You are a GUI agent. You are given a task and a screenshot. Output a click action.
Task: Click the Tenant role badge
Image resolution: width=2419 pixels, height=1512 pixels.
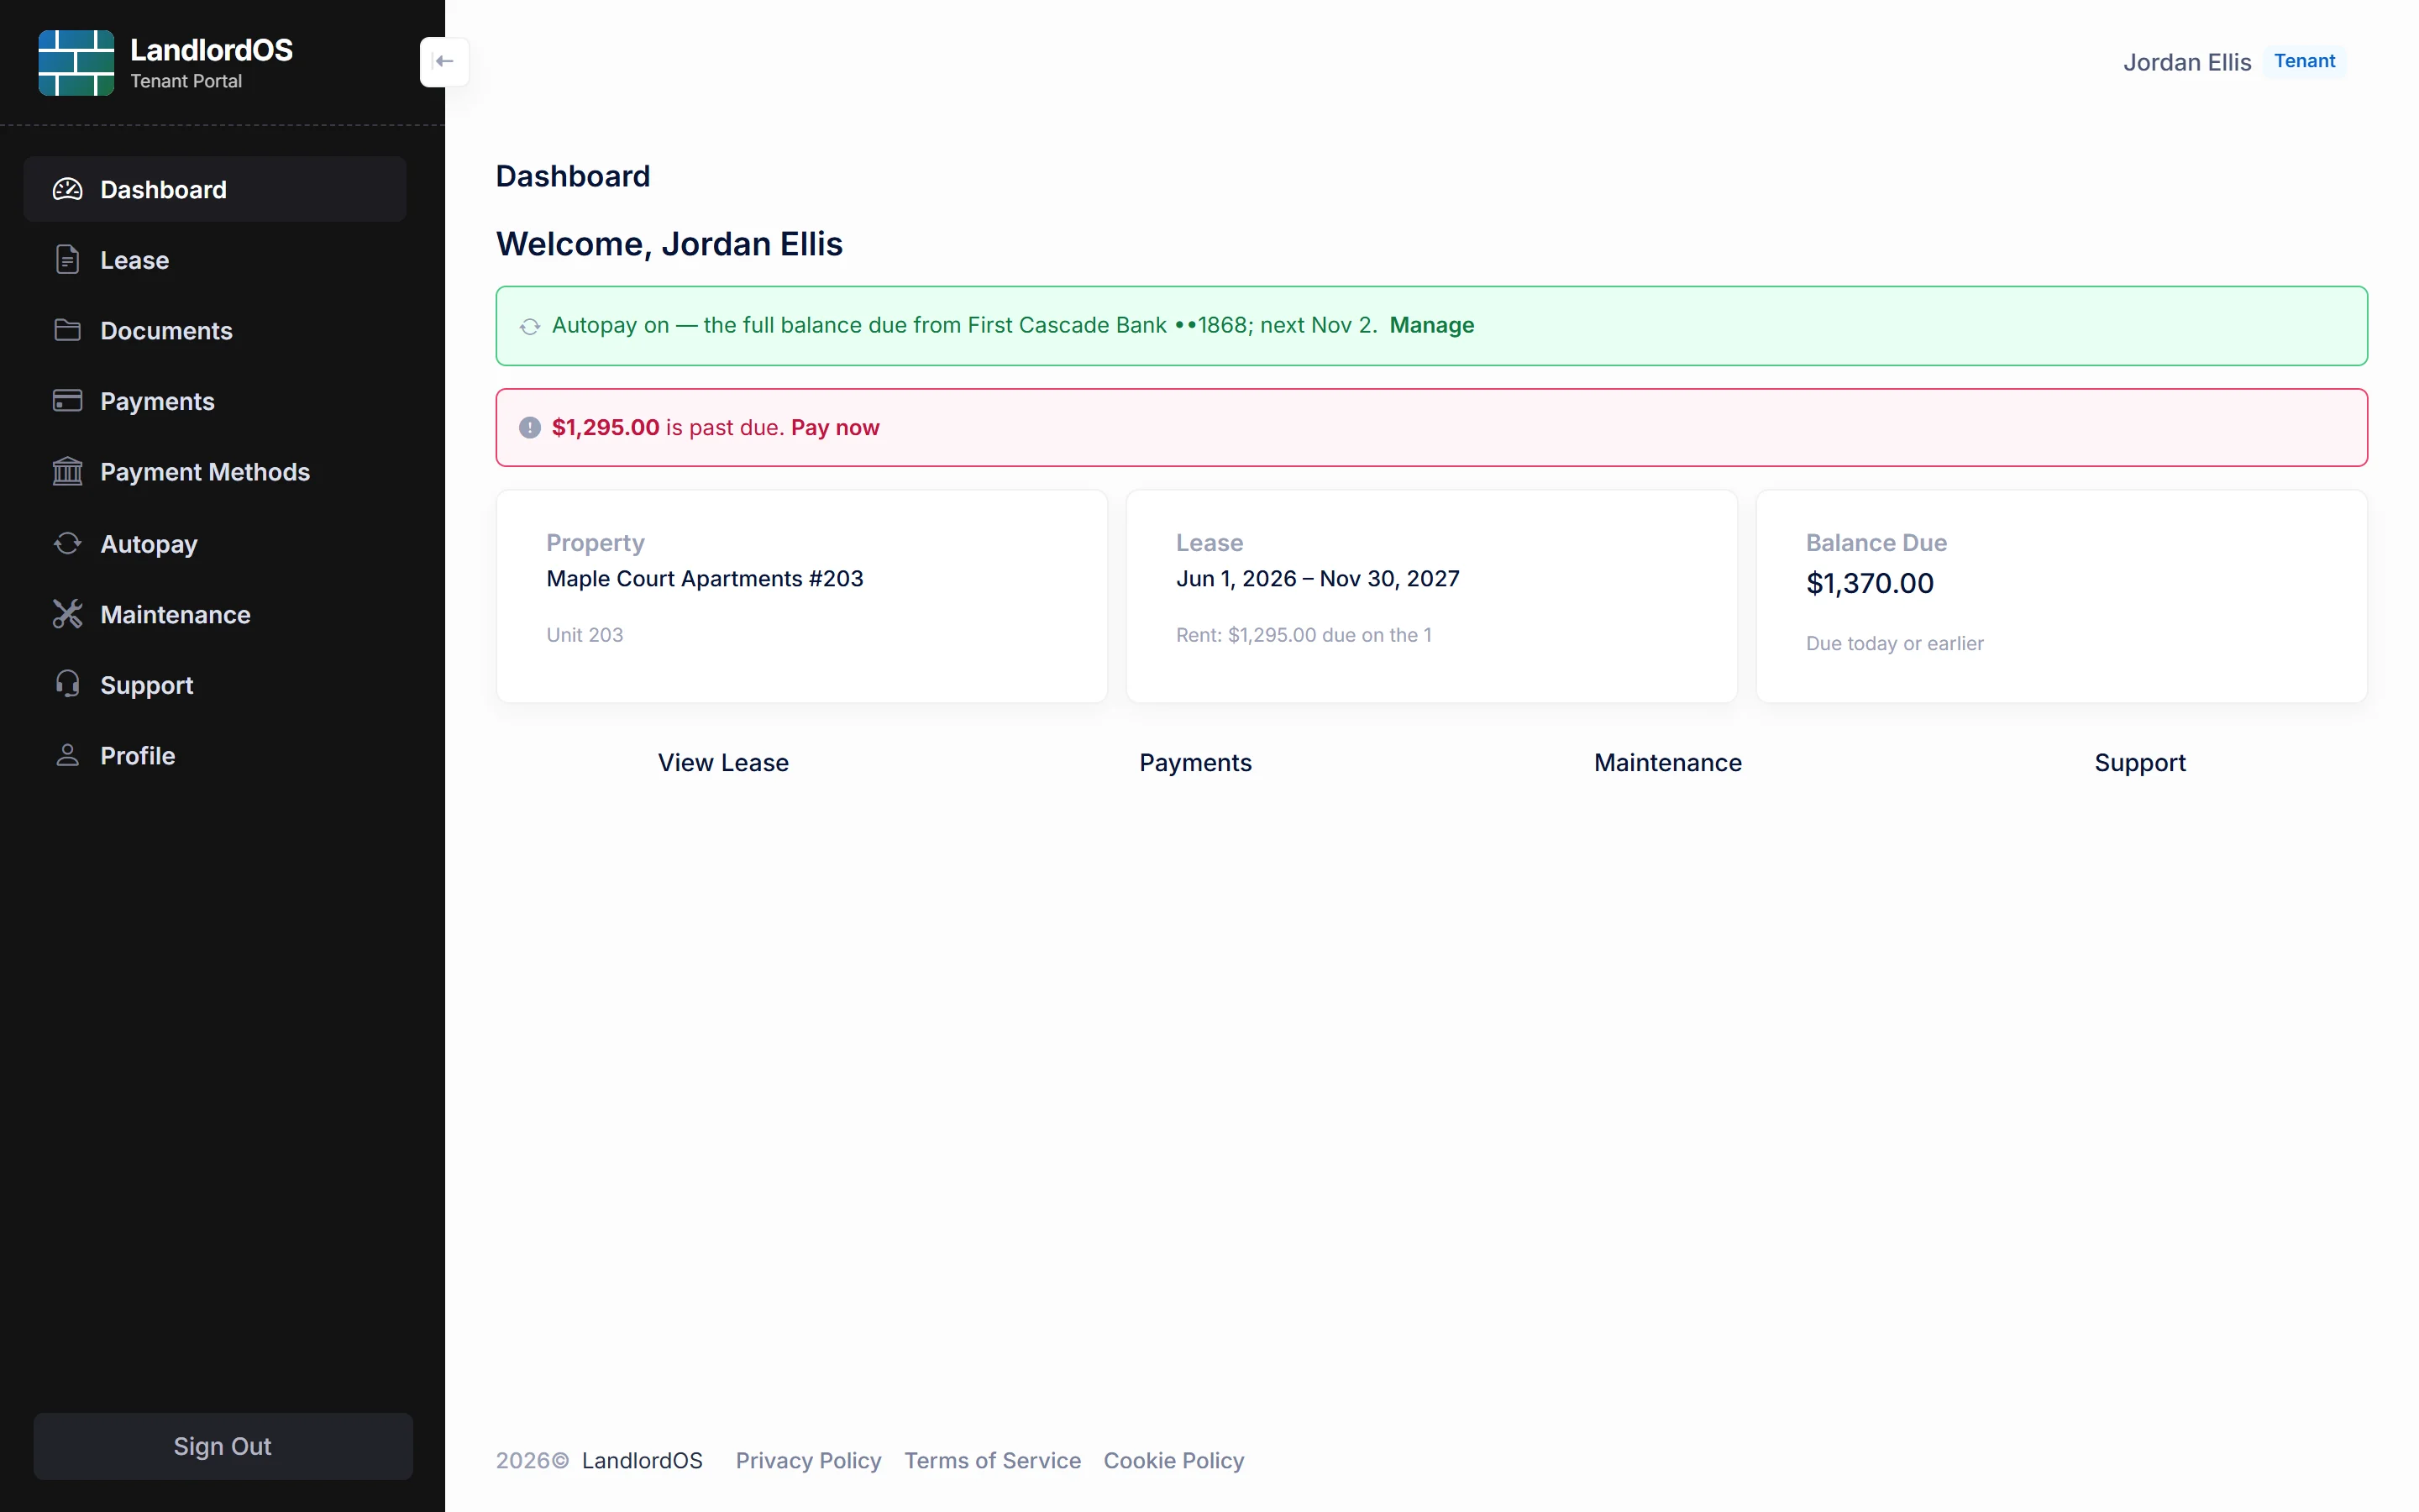pos(2304,61)
